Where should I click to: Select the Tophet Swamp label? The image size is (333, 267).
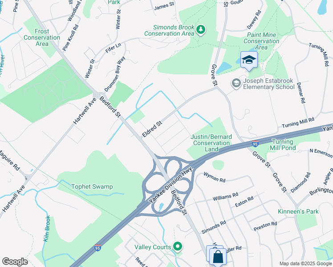pyautogui.click(x=92, y=186)
